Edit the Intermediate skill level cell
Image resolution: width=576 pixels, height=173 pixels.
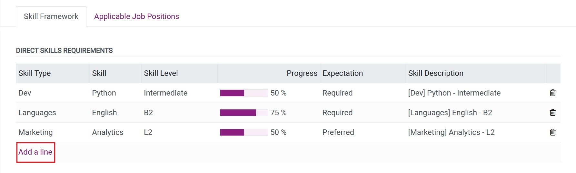click(165, 93)
